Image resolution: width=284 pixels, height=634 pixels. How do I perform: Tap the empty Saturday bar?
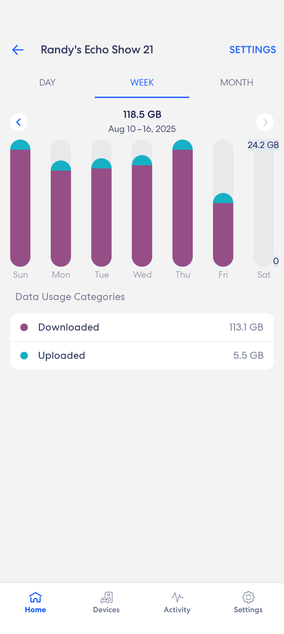pyautogui.click(x=264, y=203)
